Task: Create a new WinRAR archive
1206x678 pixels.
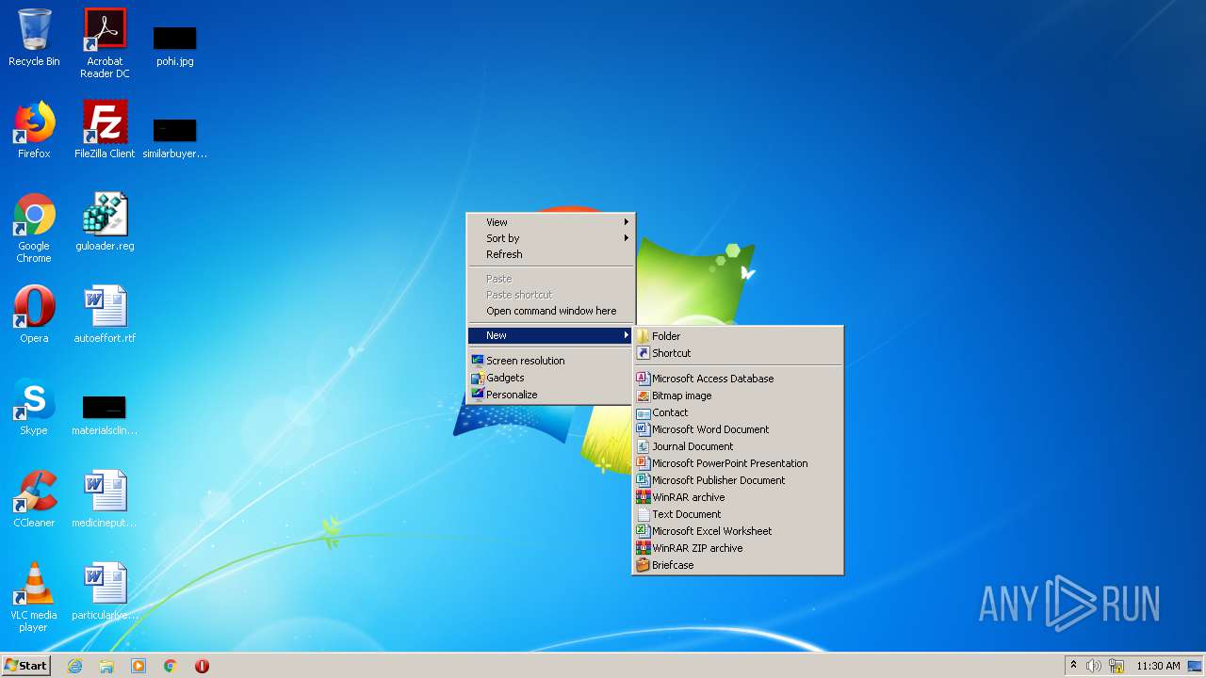Action: [x=738, y=497]
